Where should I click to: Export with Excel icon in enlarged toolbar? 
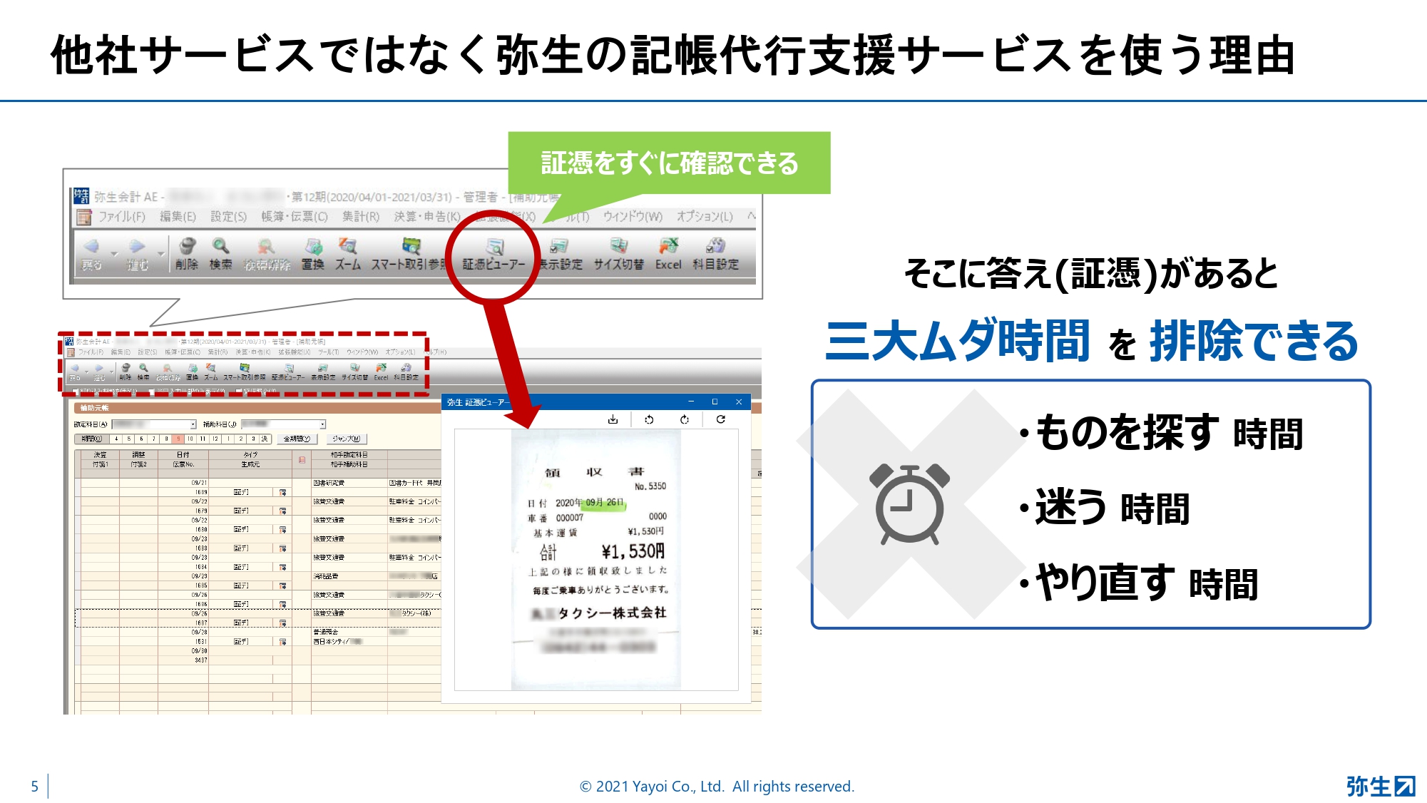pyautogui.click(x=668, y=246)
